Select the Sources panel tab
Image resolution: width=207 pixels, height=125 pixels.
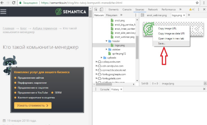point(140,9)
